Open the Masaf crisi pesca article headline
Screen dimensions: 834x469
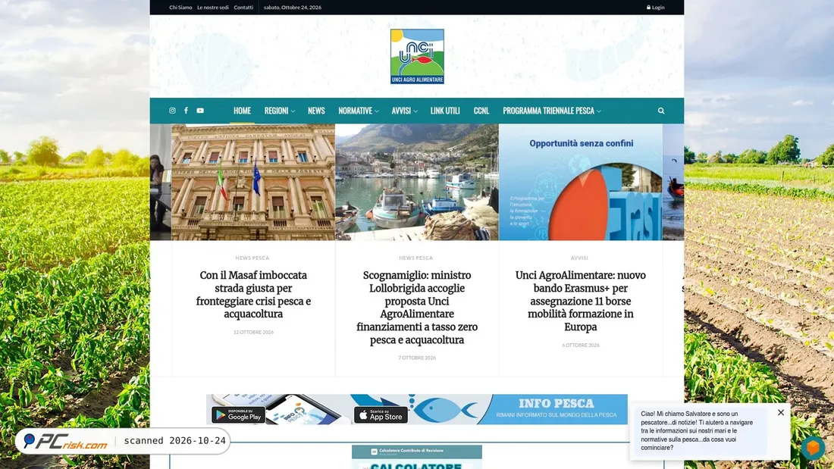(253, 295)
